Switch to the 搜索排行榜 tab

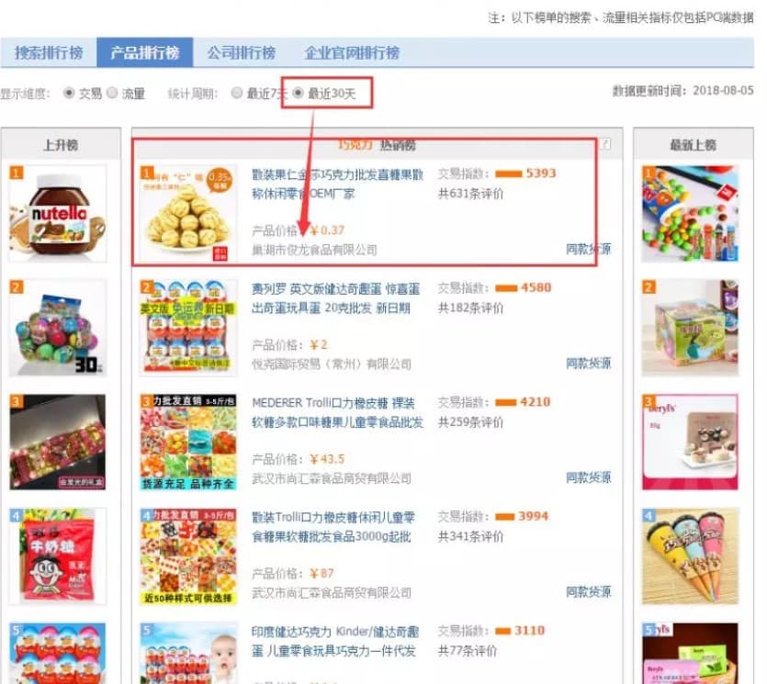click(49, 52)
